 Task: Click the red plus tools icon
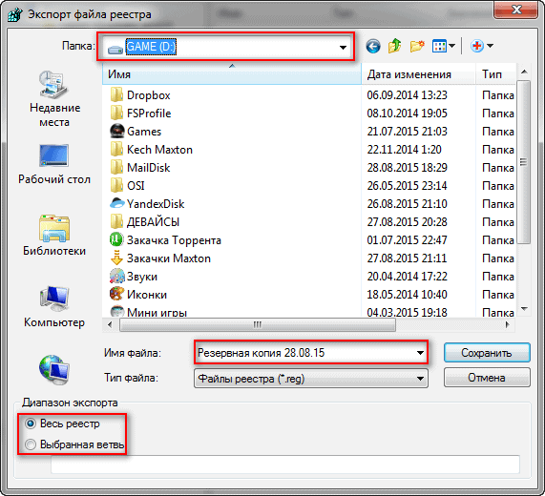(481, 46)
